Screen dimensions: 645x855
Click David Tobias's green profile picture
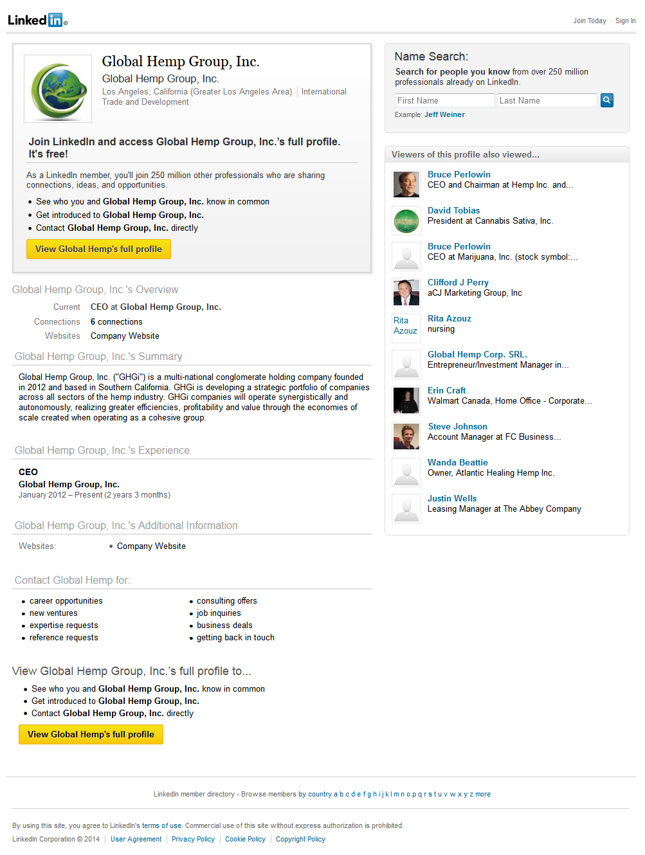click(406, 220)
